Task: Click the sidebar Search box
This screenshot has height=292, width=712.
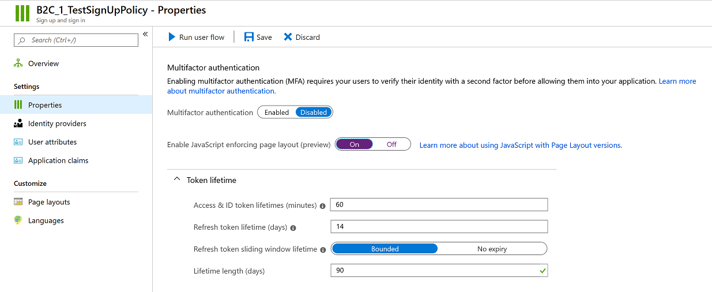Action: (76, 40)
